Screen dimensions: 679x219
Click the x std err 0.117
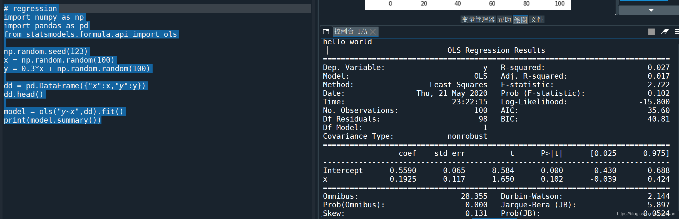[x=454, y=179]
